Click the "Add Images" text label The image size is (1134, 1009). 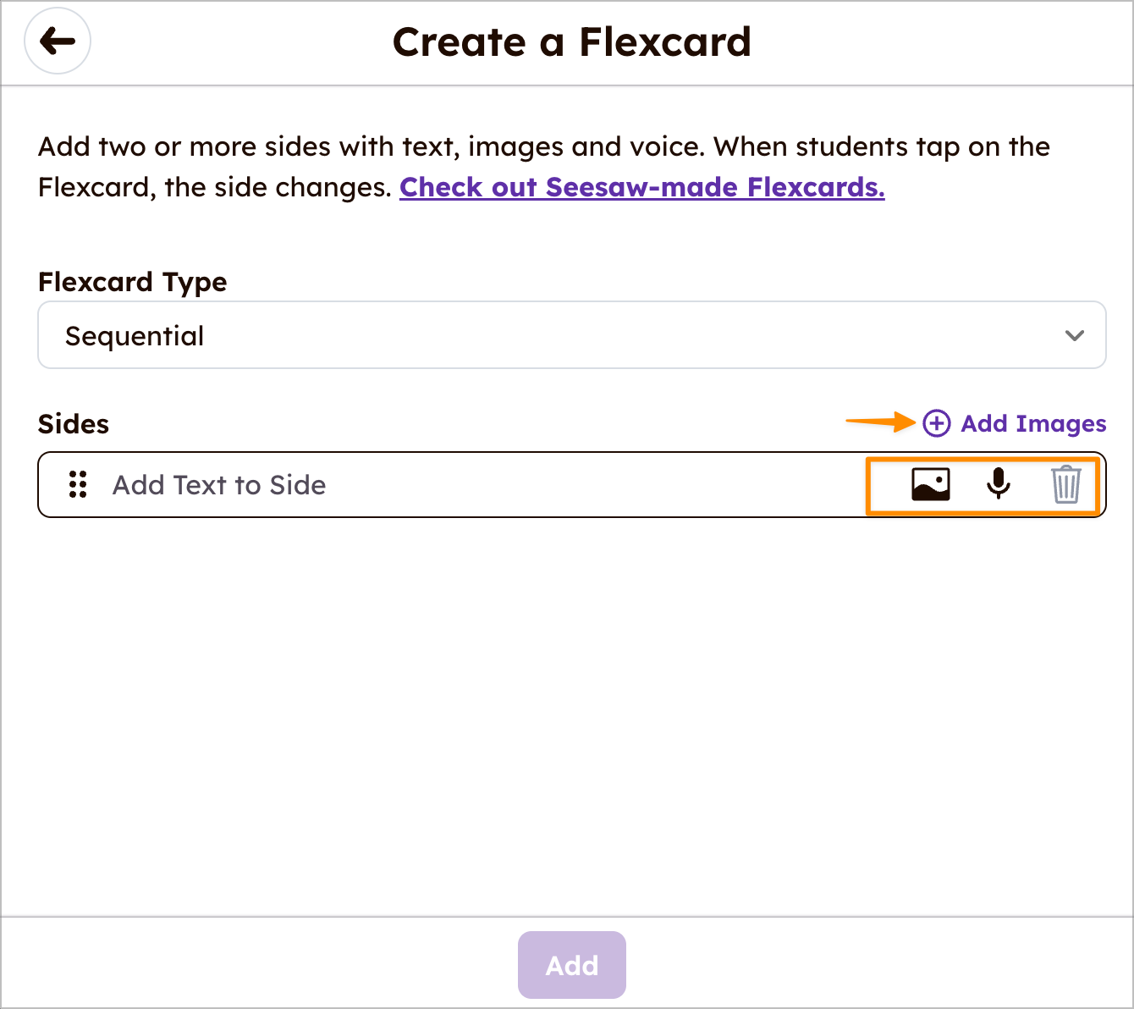1033,423
